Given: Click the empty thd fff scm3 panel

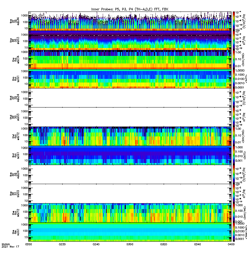Looking at the screenshot, I should 130,117.
